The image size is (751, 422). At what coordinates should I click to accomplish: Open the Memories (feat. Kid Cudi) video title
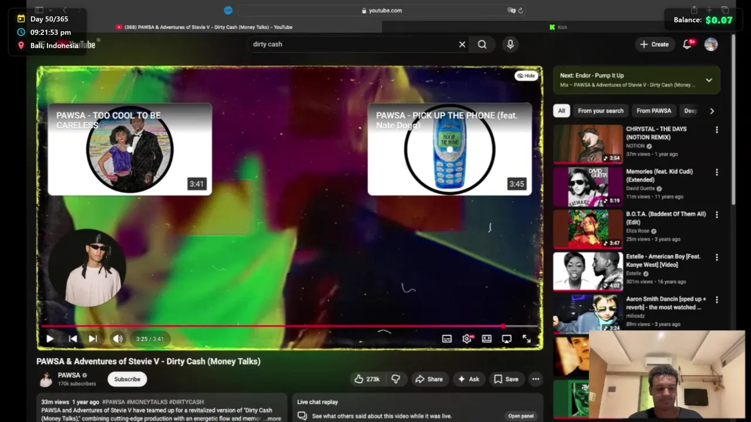[659, 176]
